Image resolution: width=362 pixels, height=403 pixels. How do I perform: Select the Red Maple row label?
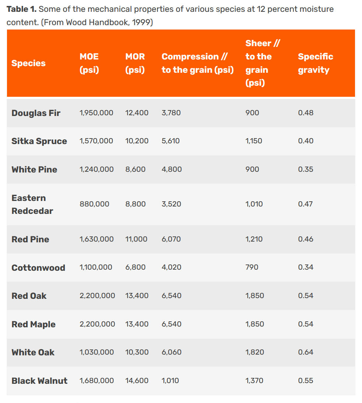point(34,324)
